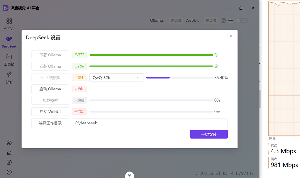Click the 安装 Ollama button
The width and height of the screenshot is (300, 178).
pyautogui.click(x=50, y=66)
